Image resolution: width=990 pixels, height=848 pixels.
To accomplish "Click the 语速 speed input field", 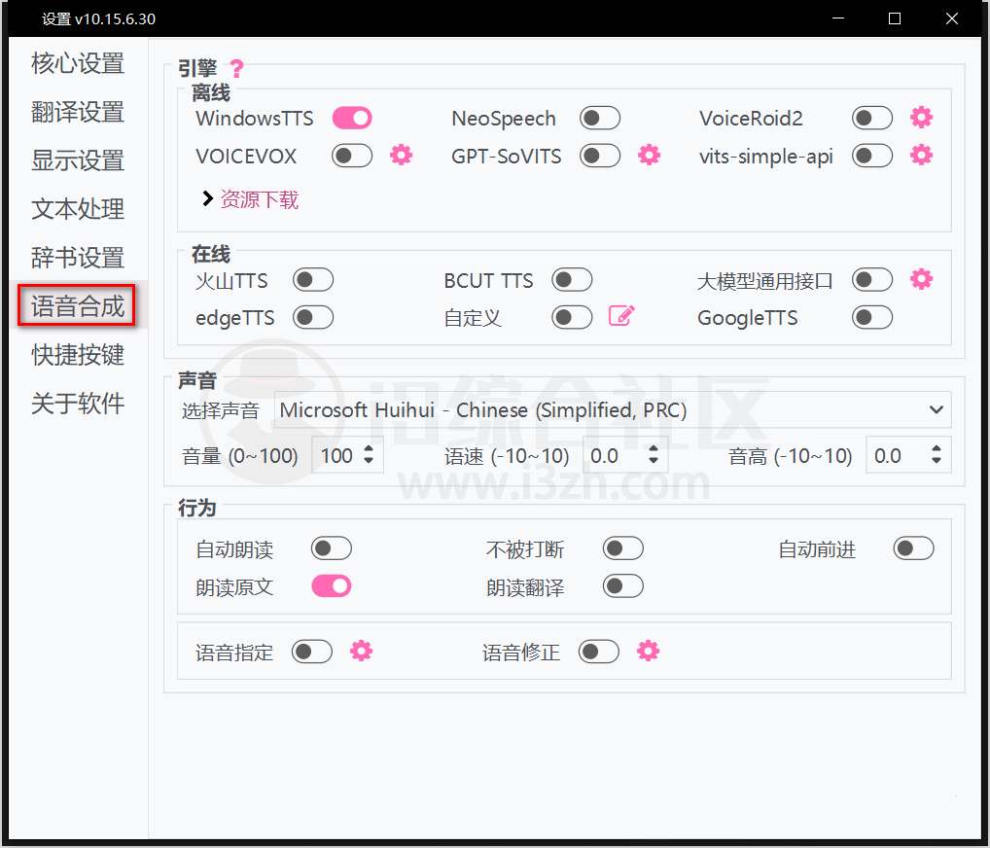I will click(x=613, y=456).
